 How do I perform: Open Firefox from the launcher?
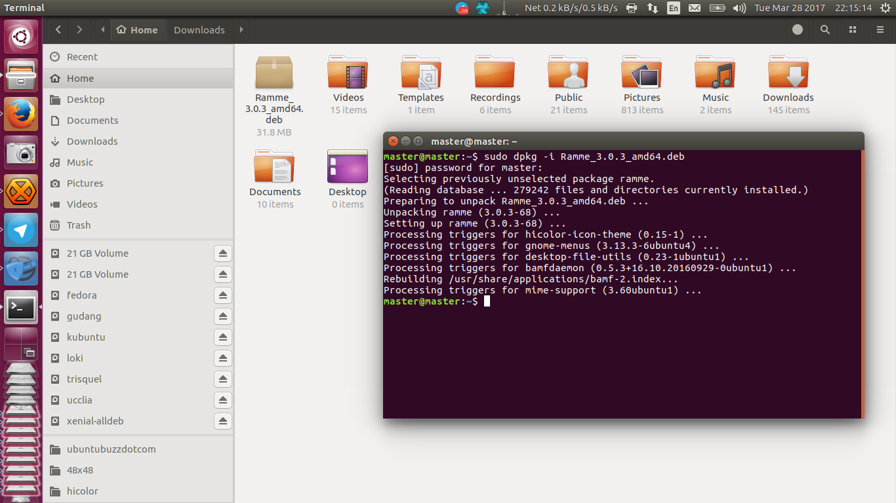point(22,113)
